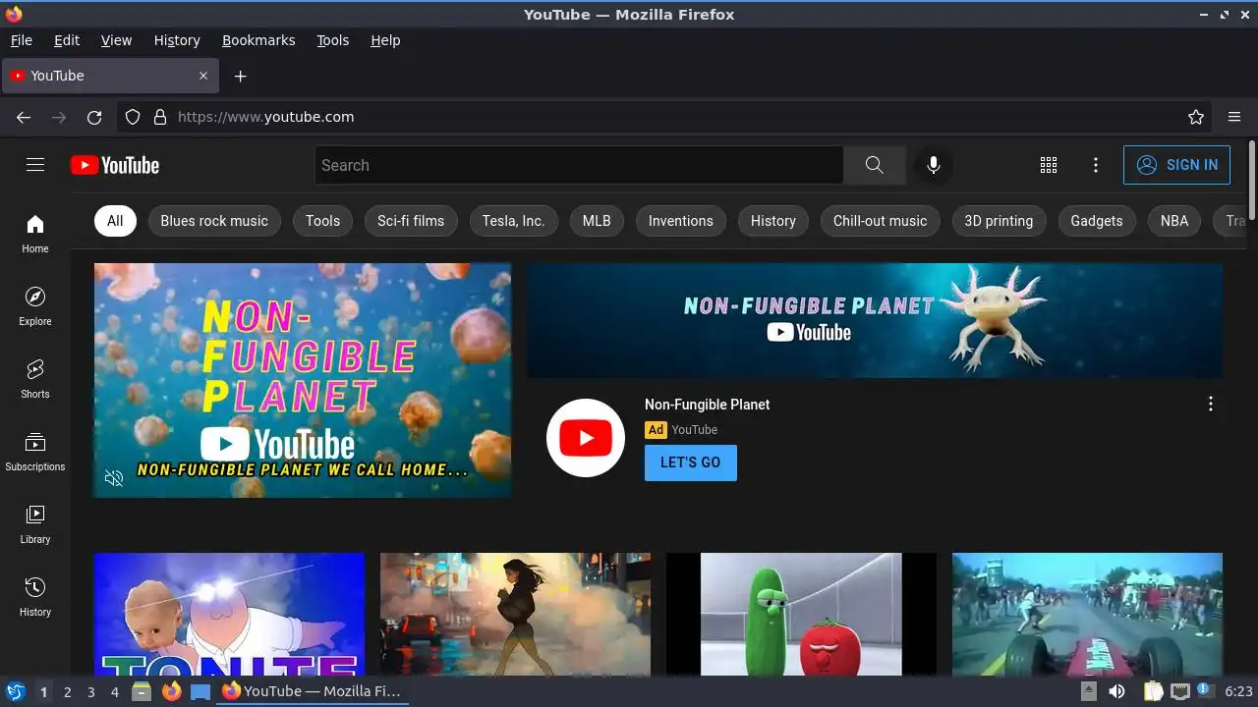Open the Bookmarks menu
Screen dimensions: 1258x707
coord(258,40)
